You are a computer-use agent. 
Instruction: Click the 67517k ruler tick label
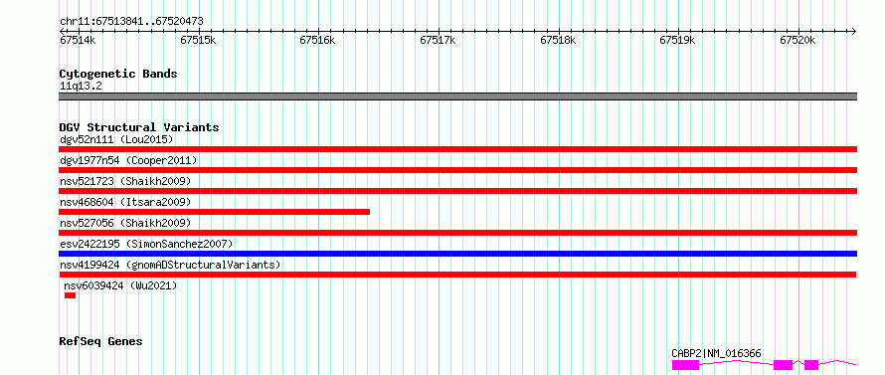pos(438,40)
